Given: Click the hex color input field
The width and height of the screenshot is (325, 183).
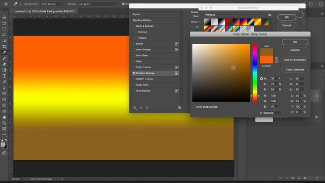Looking at the screenshot, I should [x=272, y=113].
